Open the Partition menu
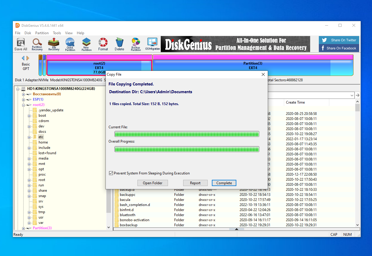The height and width of the screenshot is (256, 372). [42, 33]
